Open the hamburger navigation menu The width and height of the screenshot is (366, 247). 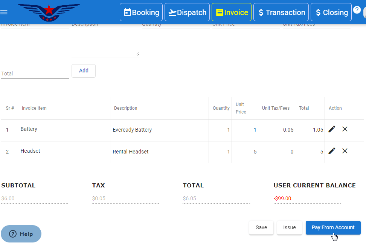coord(4,12)
